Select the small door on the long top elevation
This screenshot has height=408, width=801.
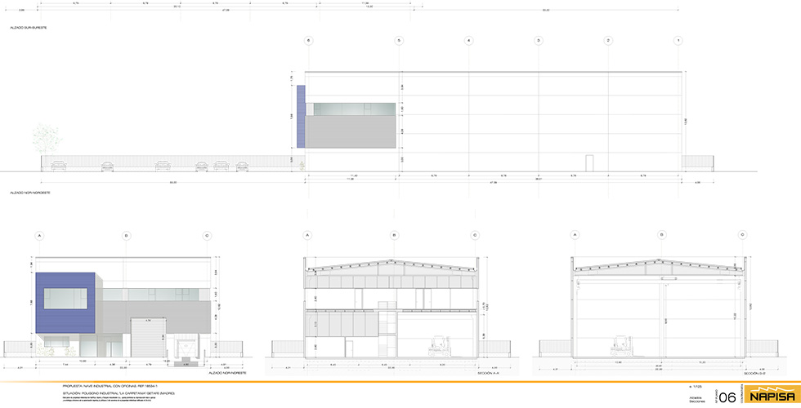pyautogui.click(x=588, y=162)
